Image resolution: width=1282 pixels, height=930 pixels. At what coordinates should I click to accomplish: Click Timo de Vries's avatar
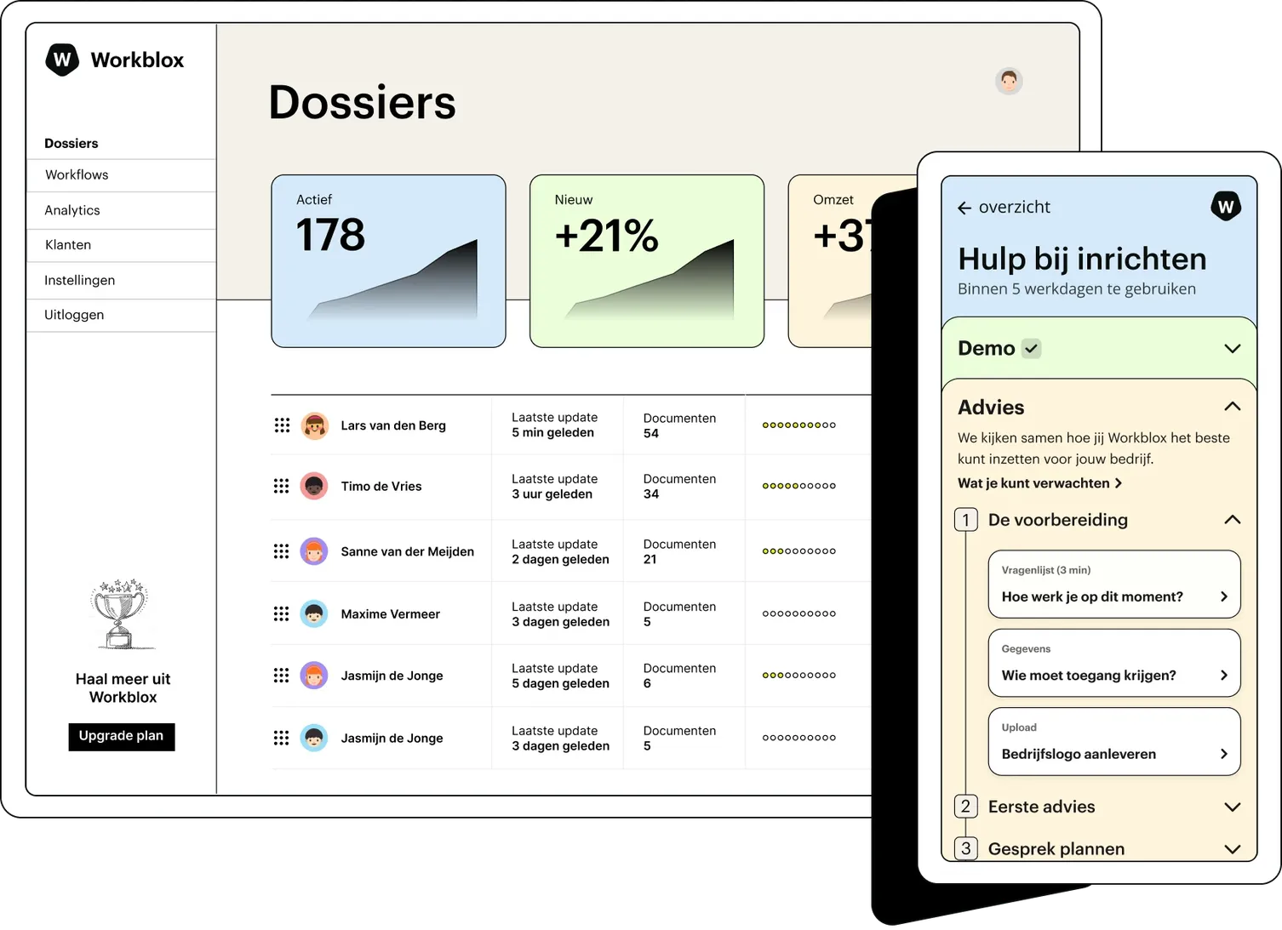click(x=314, y=486)
